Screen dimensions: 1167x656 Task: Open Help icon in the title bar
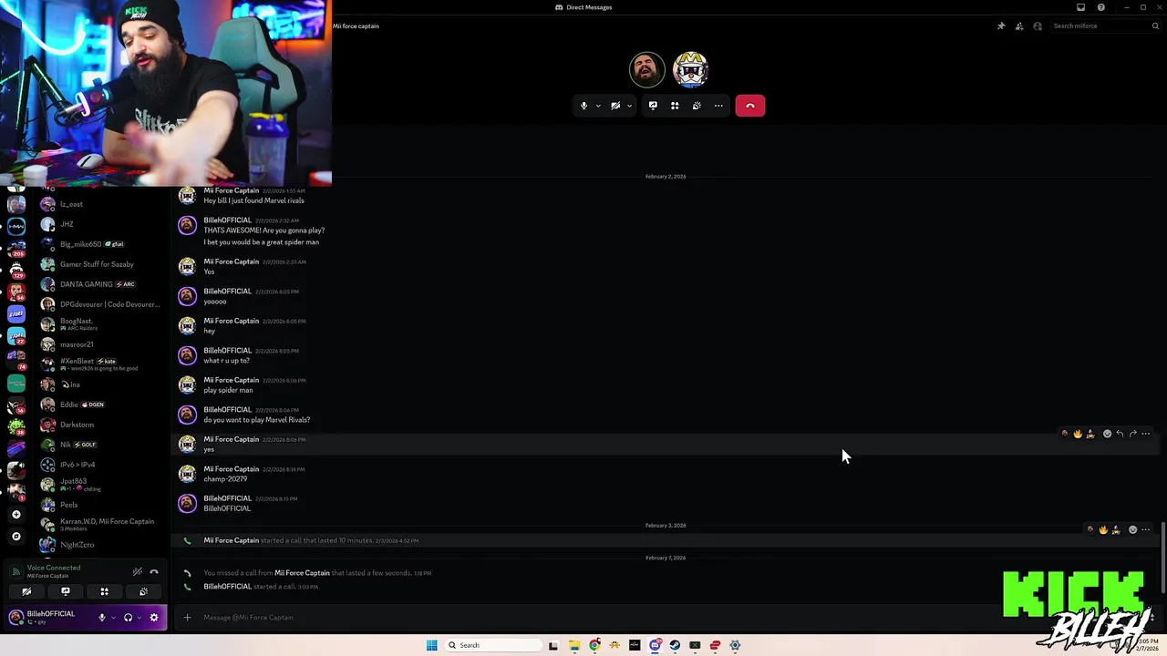[x=1101, y=7]
